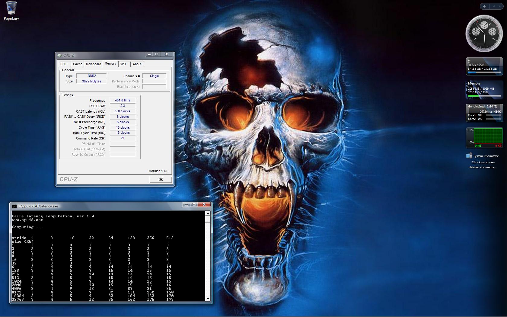Open the Papirkurv recycle bin icon
This screenshot has width=507, height=317.
11,11
